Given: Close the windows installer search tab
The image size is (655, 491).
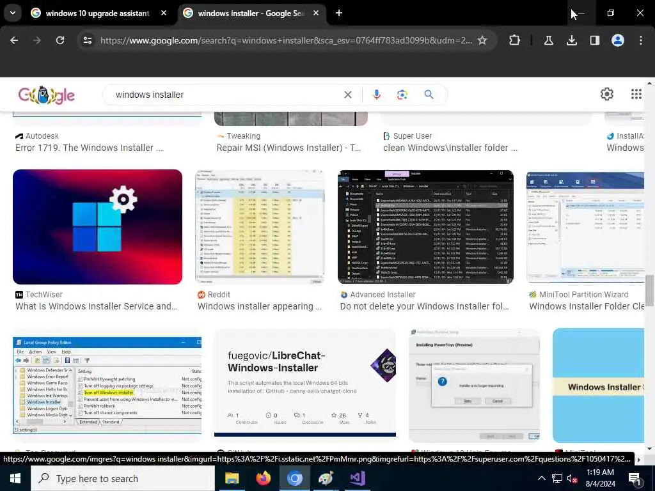Looking at the screenshot, I should (316, 13).
